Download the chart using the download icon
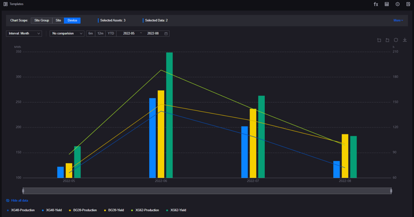Screen dimensions: 414x217 404,40
